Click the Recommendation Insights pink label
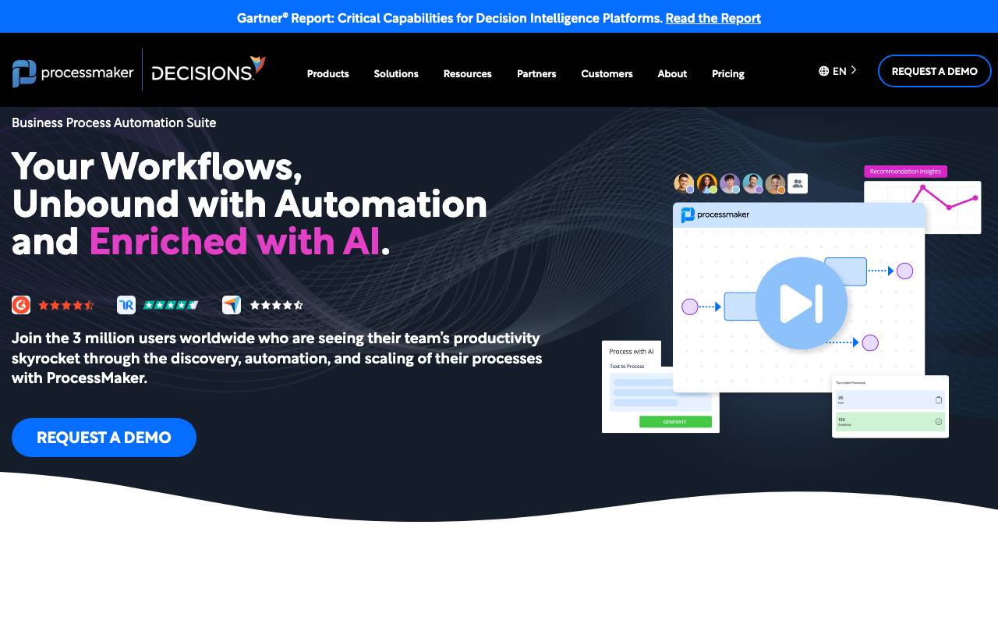The width and height of the screenshot is (998, 624). pos(905,171)
